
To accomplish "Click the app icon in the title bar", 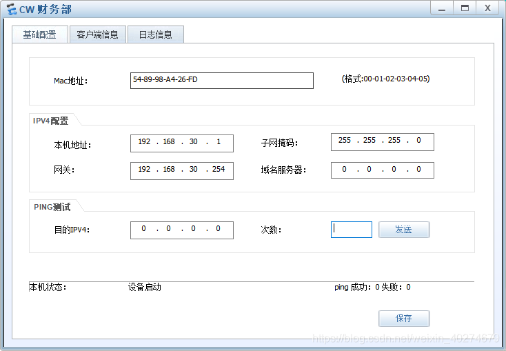I will coord(12,9).
